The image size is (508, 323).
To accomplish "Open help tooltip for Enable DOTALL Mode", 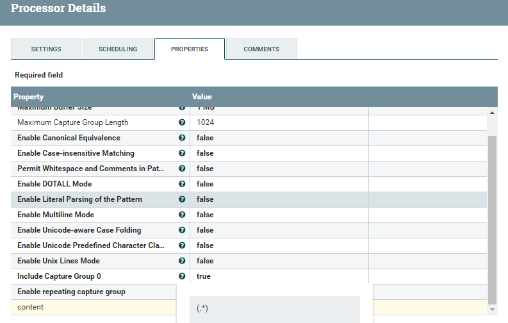I will pyautogui.click(x=182, y=184).
